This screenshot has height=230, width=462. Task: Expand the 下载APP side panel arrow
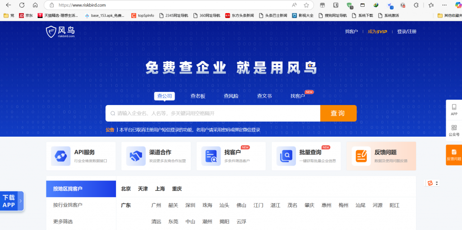(21, 201)
